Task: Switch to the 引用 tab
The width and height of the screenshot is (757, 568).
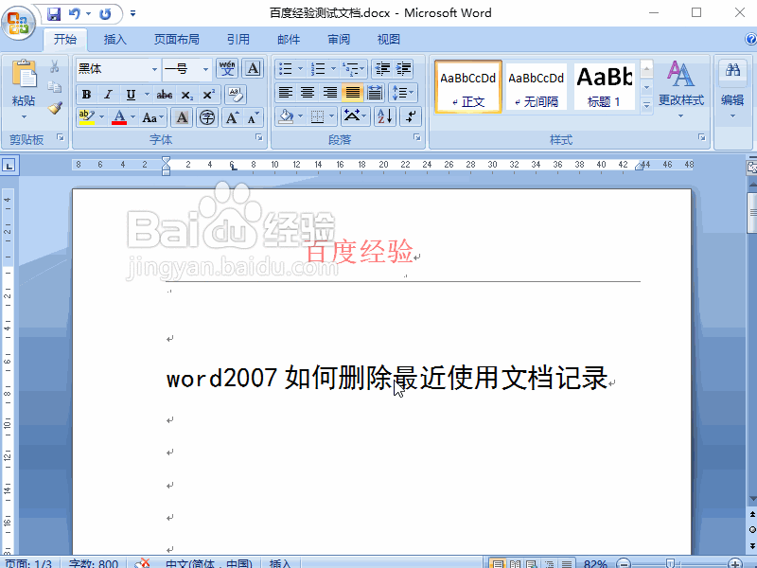Action: tap(238, 39)
